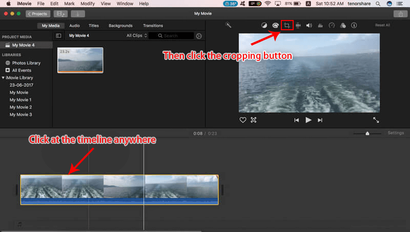This screenshot has width=410, height=232.
Task: Click the magic wand auto-enhance icon
Action: [x=229, y=25]
